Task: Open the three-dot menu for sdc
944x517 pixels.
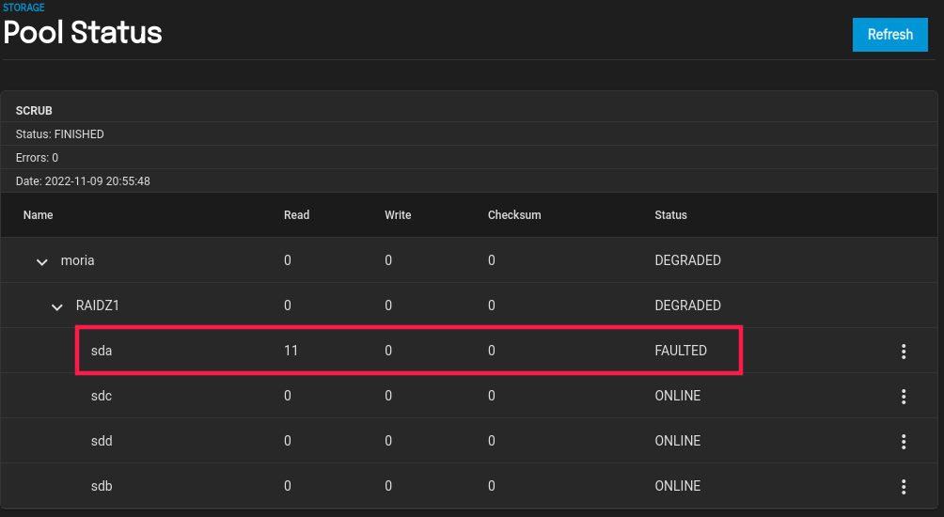Action: (904, 397)
